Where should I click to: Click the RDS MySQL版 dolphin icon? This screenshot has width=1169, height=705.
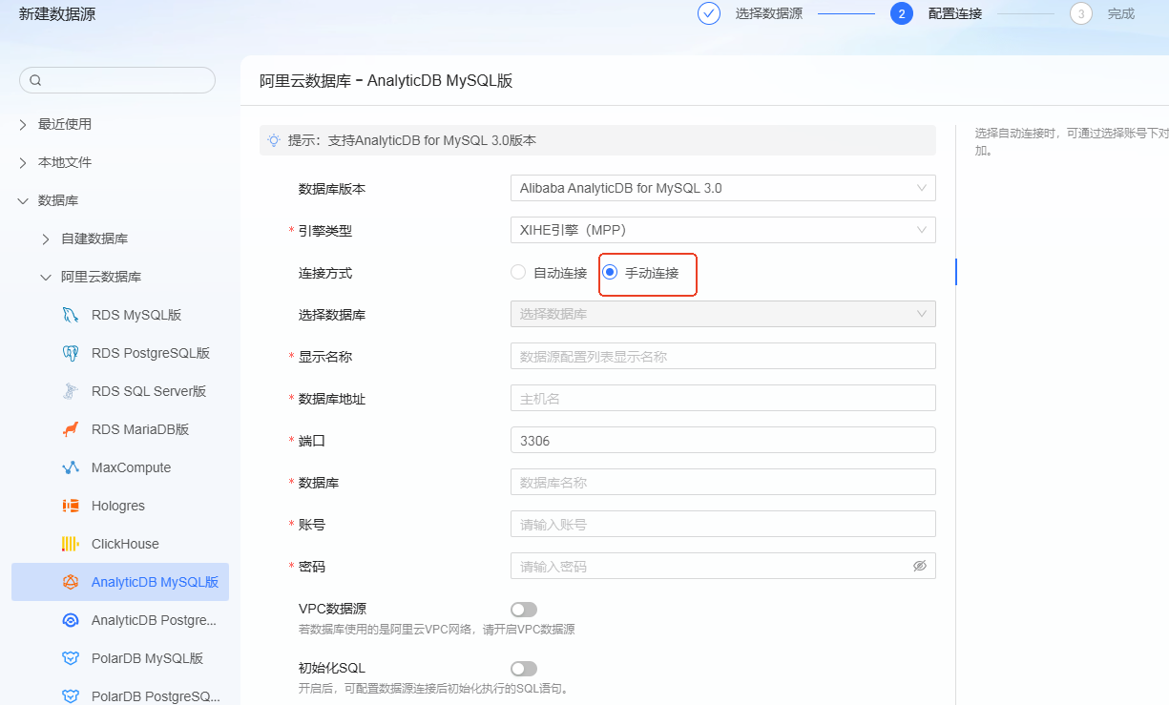(70, 315)
